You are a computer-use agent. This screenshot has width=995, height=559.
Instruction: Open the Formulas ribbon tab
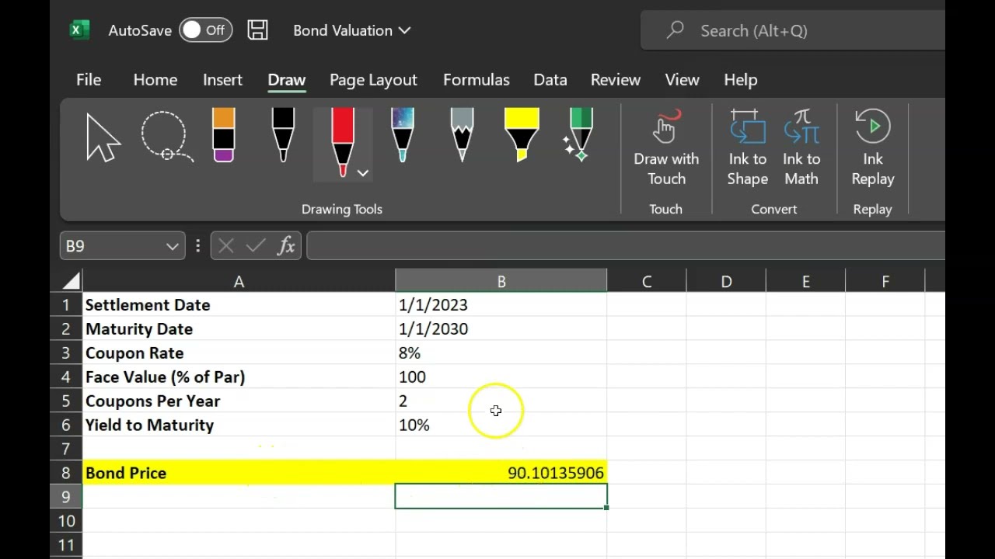pyautogui.click(x=477, y=80)
